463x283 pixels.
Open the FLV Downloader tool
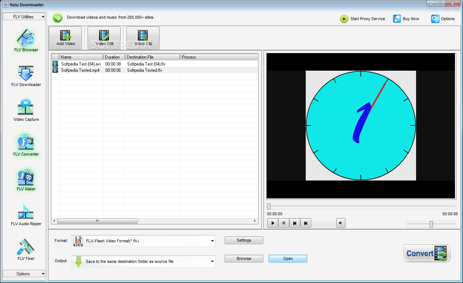pyautogui.click(x=26, y=76)
